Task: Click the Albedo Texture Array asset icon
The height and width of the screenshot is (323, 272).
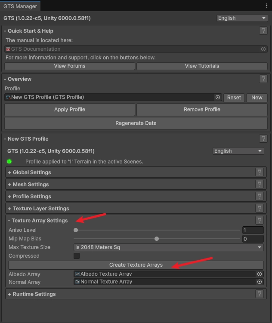Action: coord(77,274)
